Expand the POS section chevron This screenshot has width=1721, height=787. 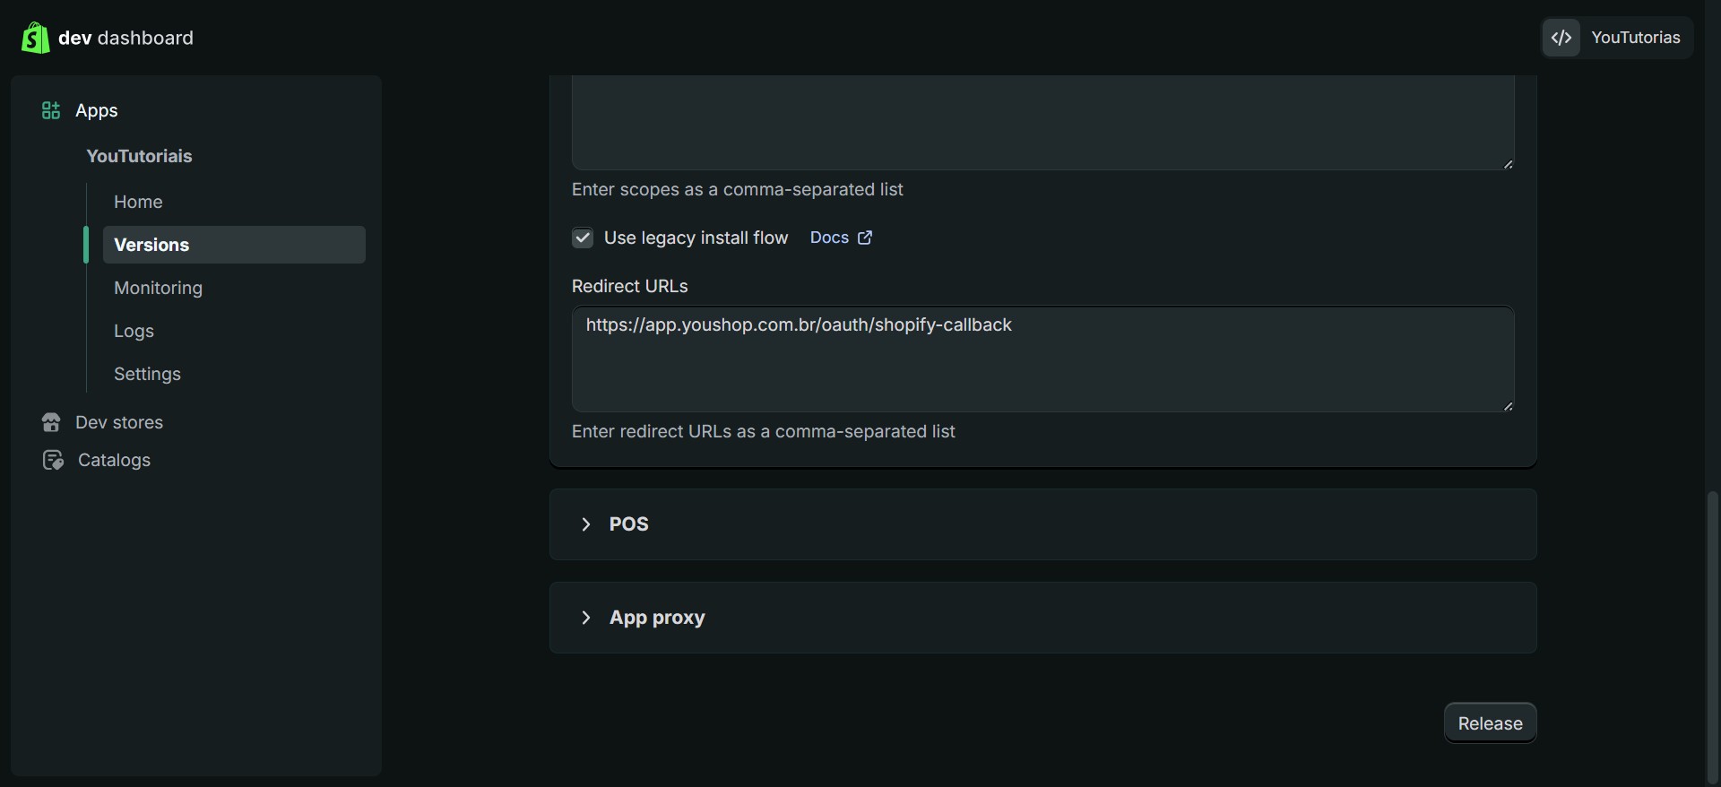(x=586, y=524)
